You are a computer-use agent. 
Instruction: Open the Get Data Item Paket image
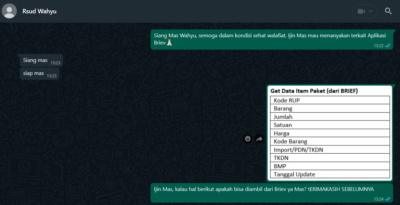click(x=330, y=133)
